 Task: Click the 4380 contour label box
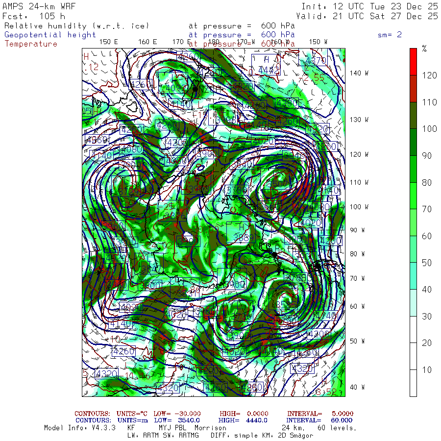(x=286, y=103)
